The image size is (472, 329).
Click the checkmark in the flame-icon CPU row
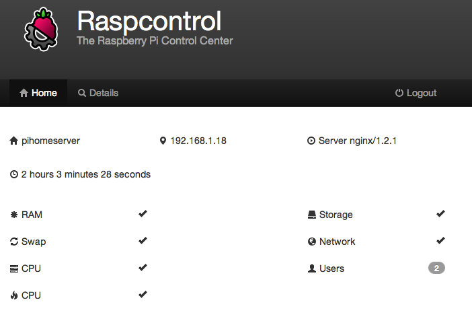point(143,294)
